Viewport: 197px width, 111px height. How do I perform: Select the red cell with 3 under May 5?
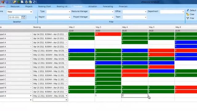coord(161,51)
